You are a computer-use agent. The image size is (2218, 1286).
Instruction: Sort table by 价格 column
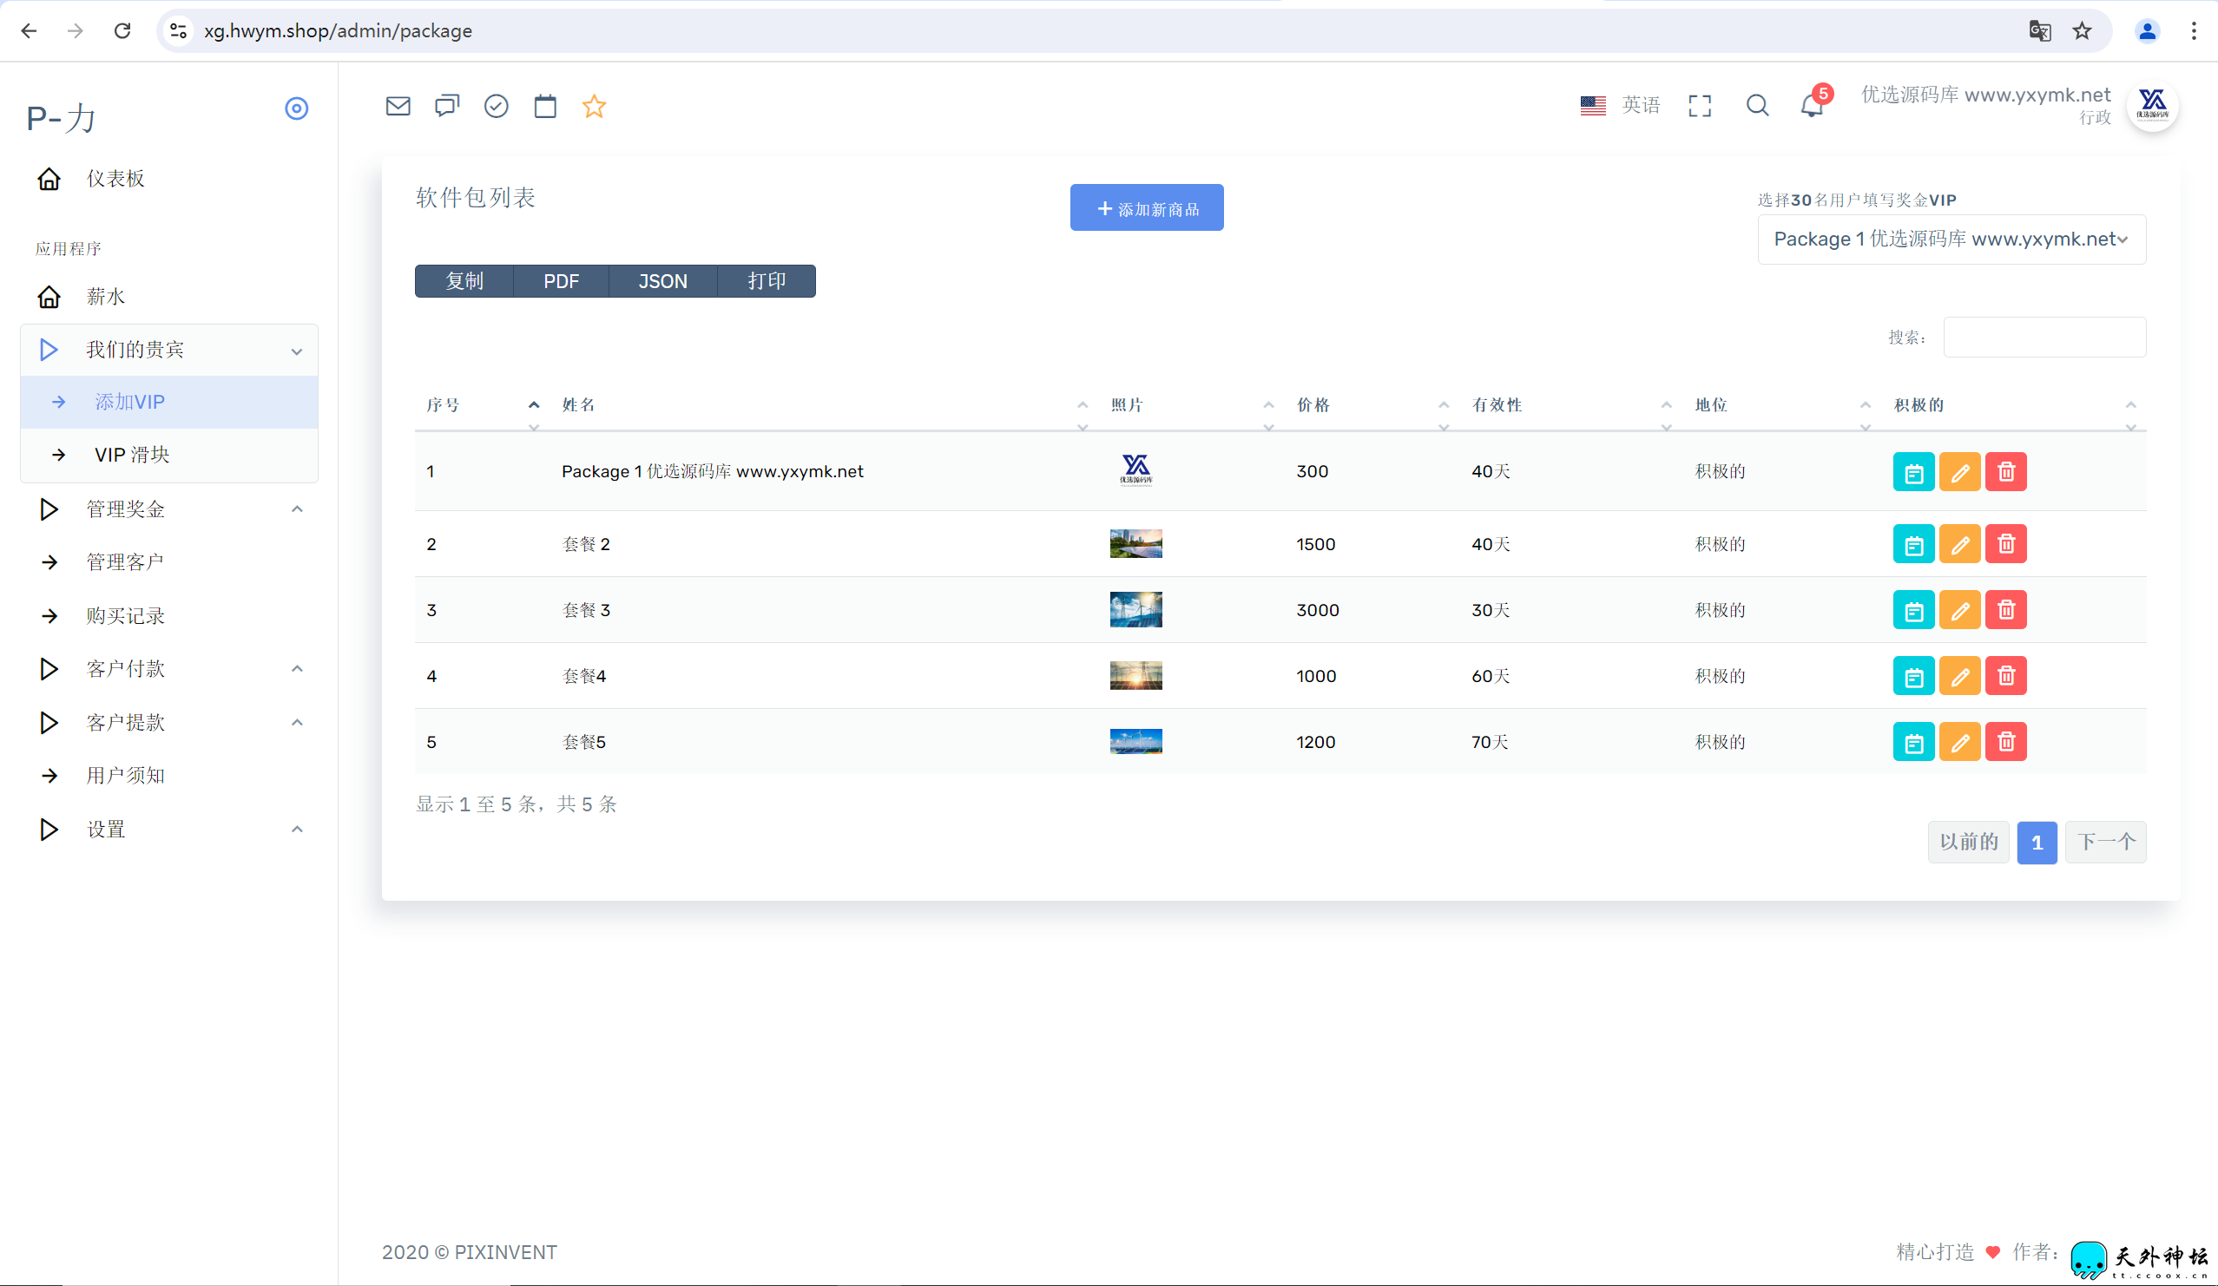pyautogui.click(x=1373, y=405)
